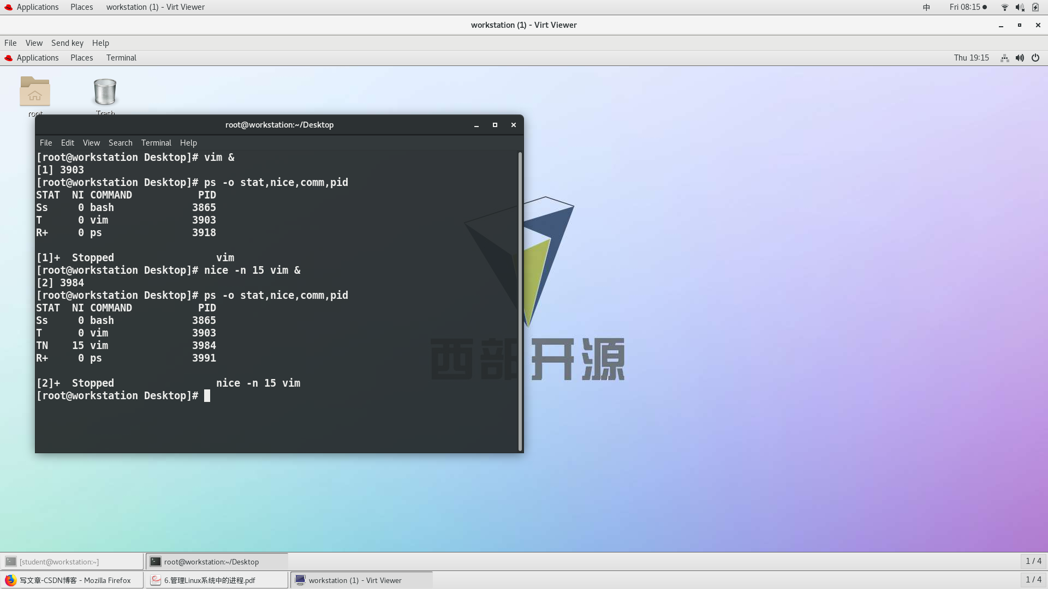The width and height of the screenshot is (1048, 589).
Task: Click the guest power icon in top panel
Action: (x=1035, y=58)
